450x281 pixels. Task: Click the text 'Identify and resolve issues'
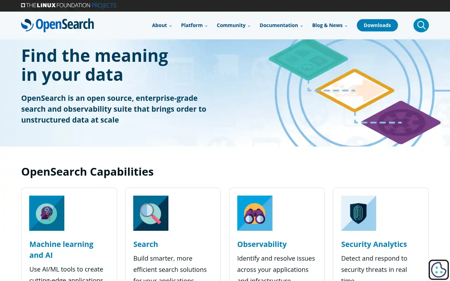[276, 258]
